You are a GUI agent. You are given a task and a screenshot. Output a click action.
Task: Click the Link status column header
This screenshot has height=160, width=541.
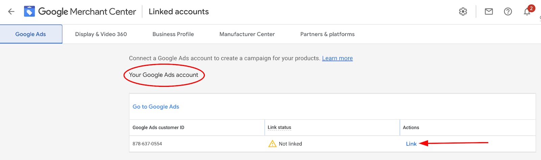pyautogui.click(x=279, y=127)
